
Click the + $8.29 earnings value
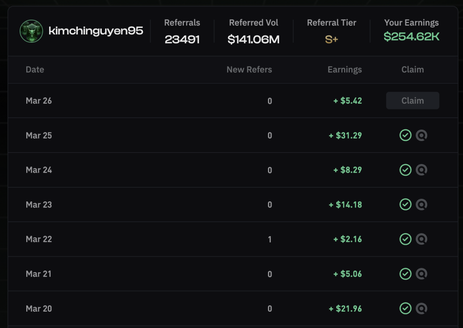pos(348,170)
